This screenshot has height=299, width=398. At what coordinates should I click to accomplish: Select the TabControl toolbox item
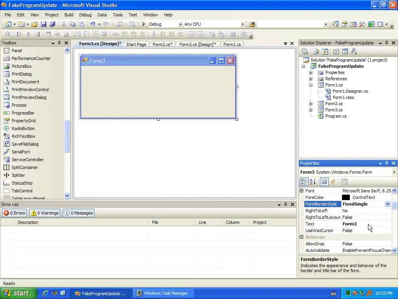[22, 191]
